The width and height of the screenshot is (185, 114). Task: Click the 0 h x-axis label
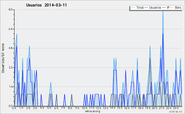[x=14, y=108]
